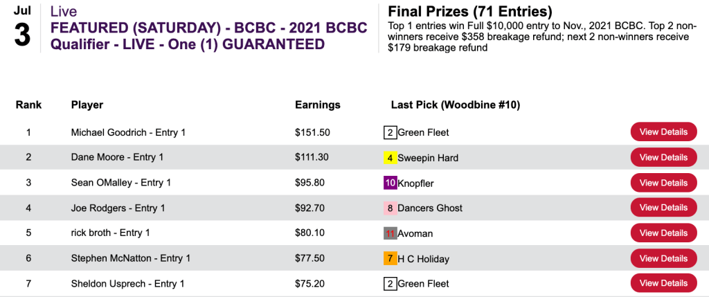Click the Player column header
709x297 pixels.
(87, 105)
